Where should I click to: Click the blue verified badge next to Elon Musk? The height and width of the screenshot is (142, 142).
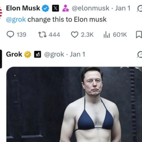point(45,9)
